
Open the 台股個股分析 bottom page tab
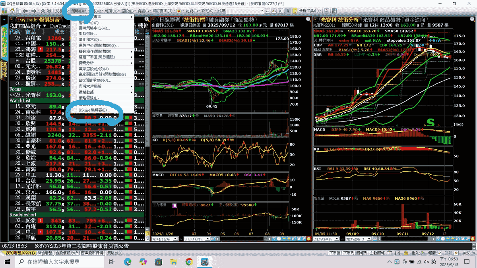66,253
